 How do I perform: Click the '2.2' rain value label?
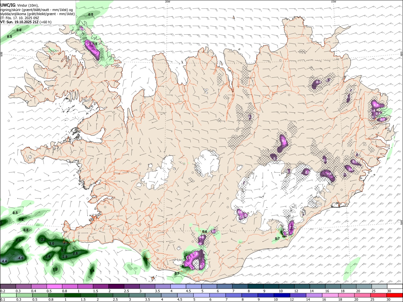pyautogui.click(x=43, y=239)
